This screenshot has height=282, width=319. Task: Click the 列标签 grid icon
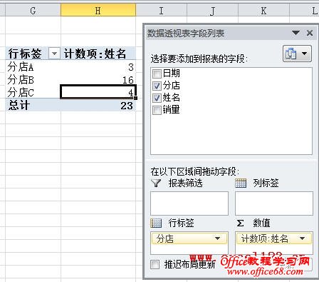241,183
